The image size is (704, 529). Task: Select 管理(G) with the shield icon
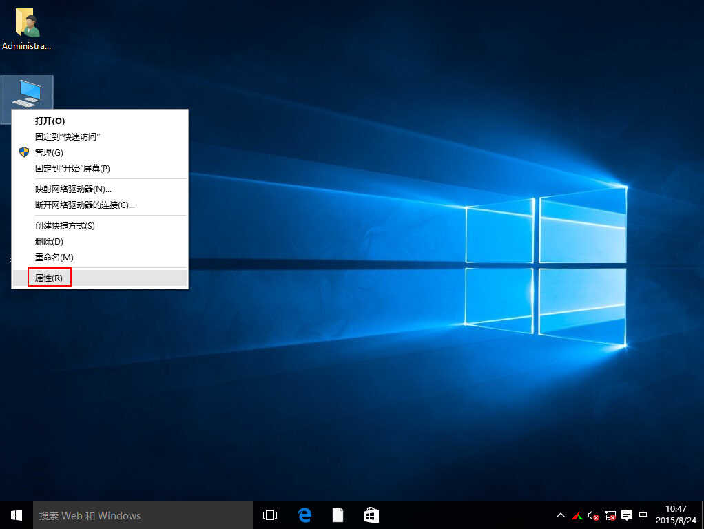(49, 152)
